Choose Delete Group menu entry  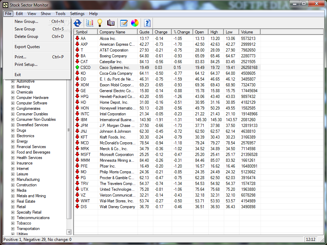37,37
